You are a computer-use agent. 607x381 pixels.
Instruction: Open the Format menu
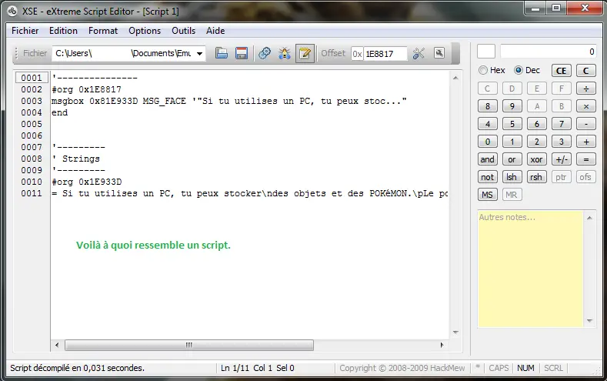coord(103,31)
